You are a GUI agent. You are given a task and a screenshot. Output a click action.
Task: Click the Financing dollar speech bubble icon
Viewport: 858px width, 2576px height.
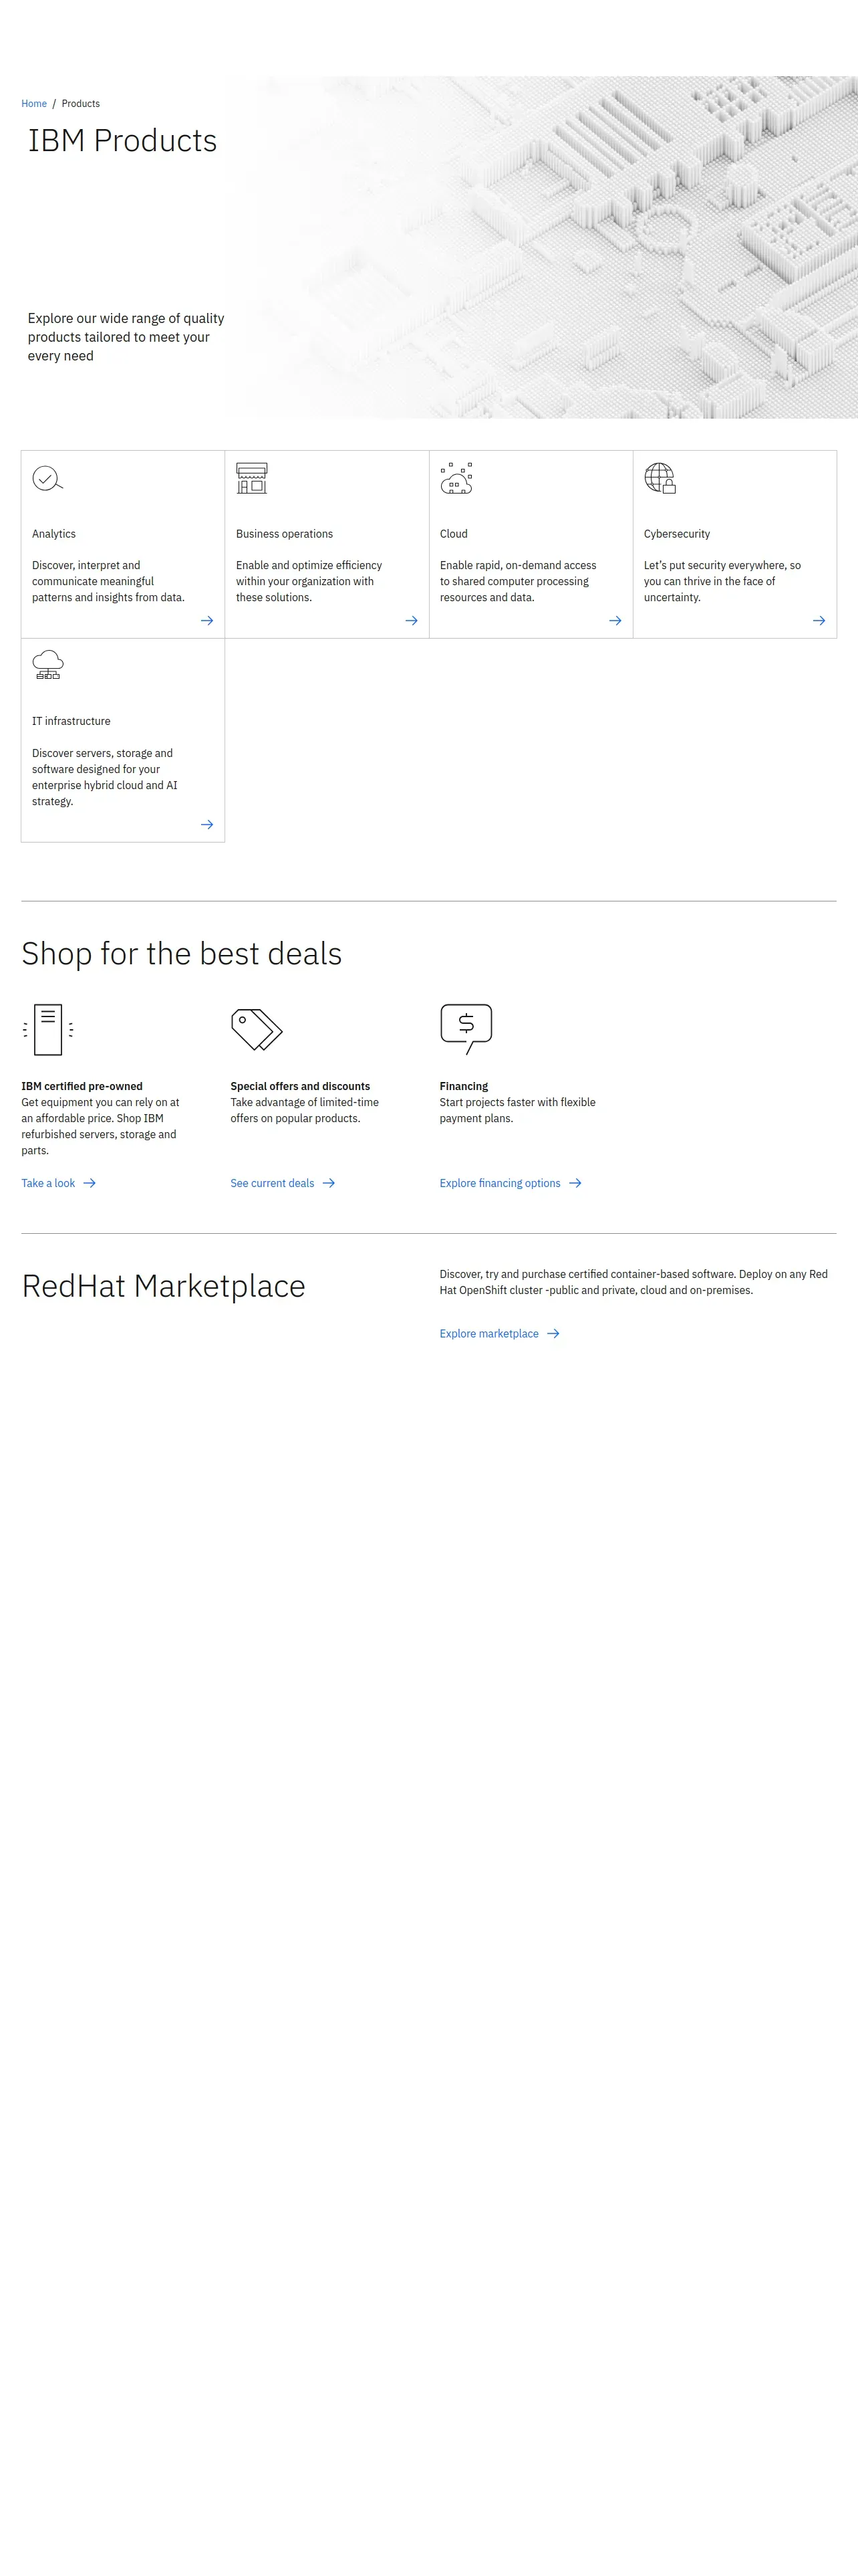(466, 1029)
